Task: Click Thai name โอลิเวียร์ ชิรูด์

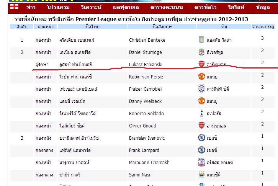Action: [x=72, y=126]
